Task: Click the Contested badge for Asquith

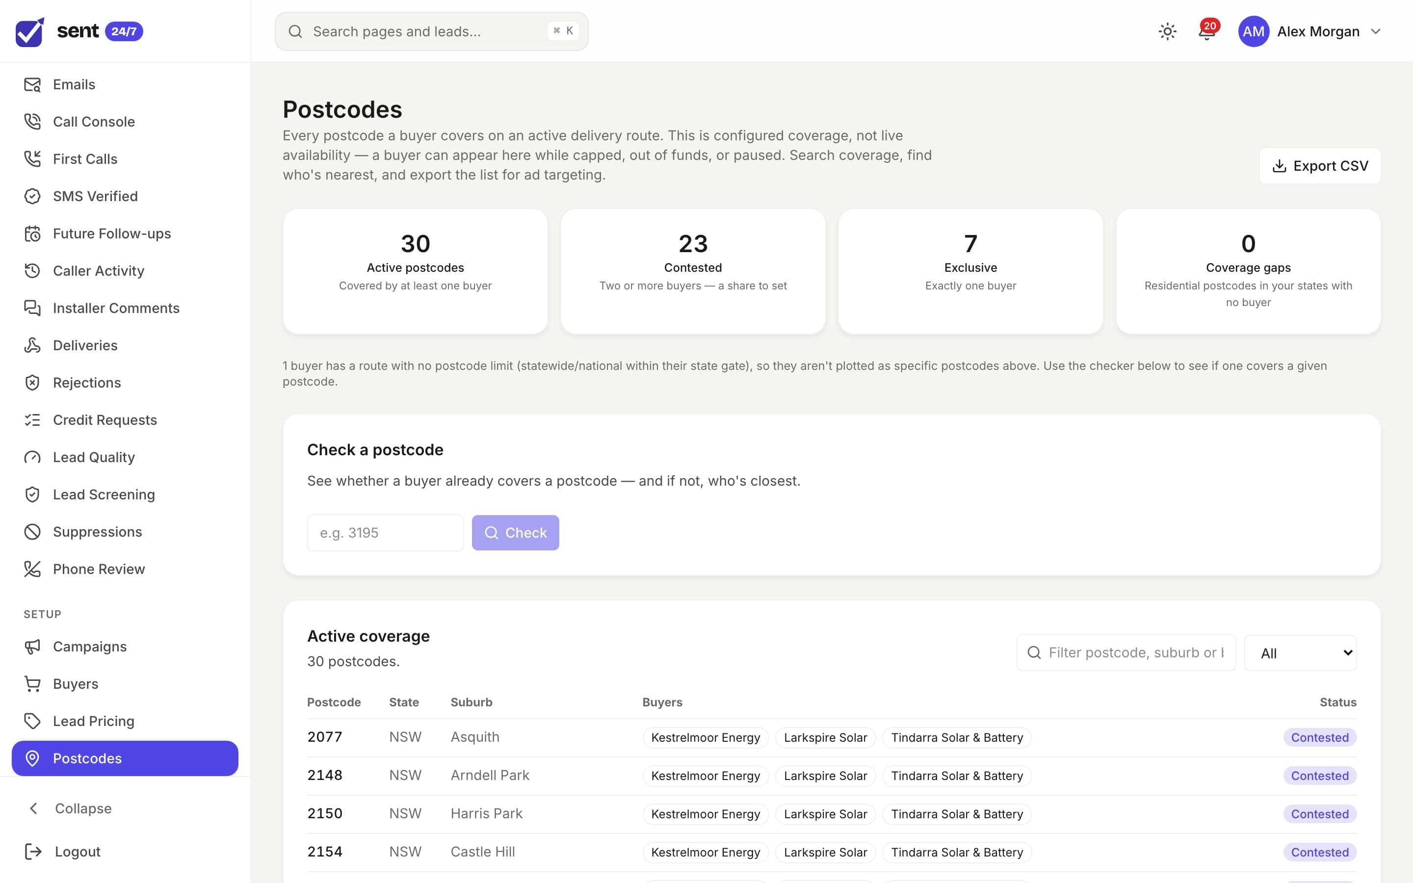Action: tap(1320, 738)
